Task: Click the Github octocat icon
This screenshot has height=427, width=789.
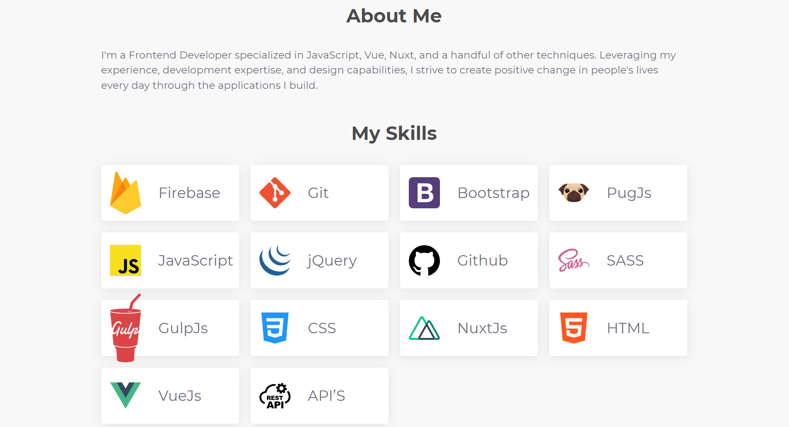Action: [x=424, y=261]
